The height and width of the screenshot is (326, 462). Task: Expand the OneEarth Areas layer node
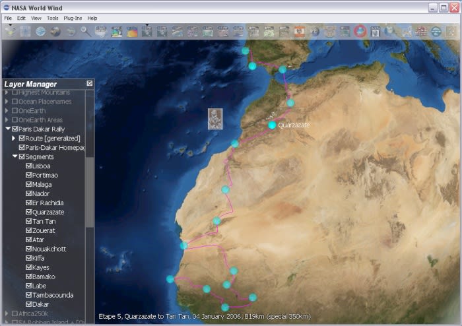tap(7, 120)
